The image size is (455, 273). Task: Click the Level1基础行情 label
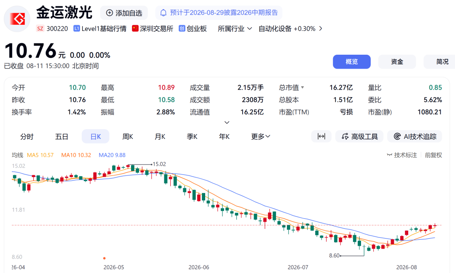(104, 29)
